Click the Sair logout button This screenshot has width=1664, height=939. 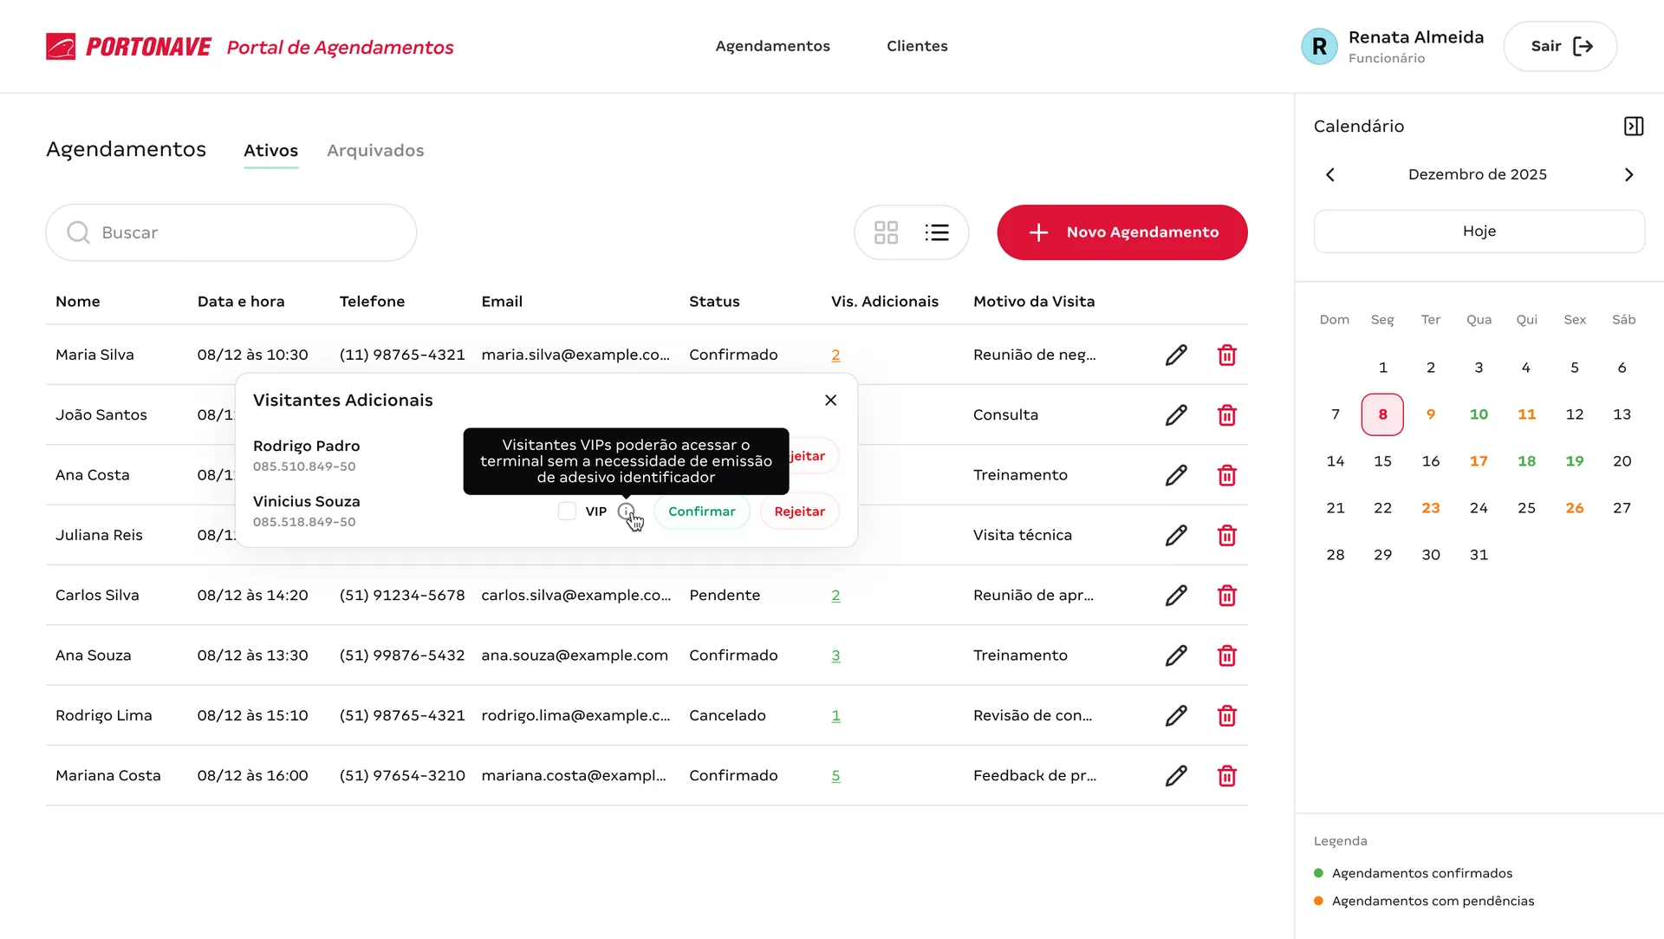[1560, 47]
